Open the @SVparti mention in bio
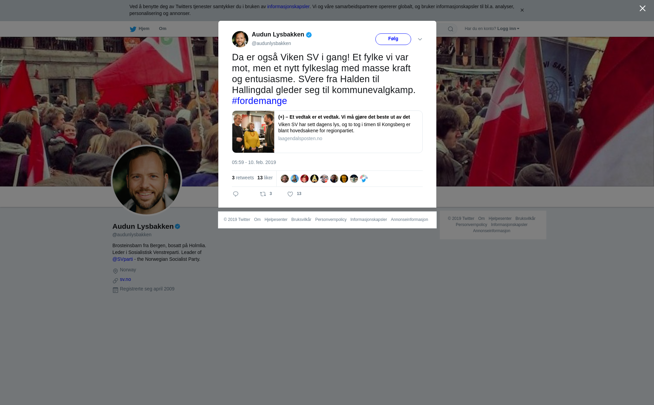Image resolution: width=654 pixels, height=405 pixels. point(123,259)
